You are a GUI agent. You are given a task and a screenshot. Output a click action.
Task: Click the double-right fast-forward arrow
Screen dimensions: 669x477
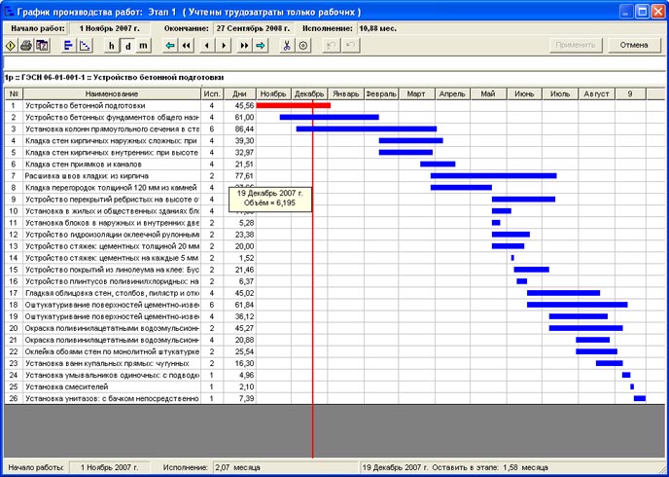[x=244, y=45]
